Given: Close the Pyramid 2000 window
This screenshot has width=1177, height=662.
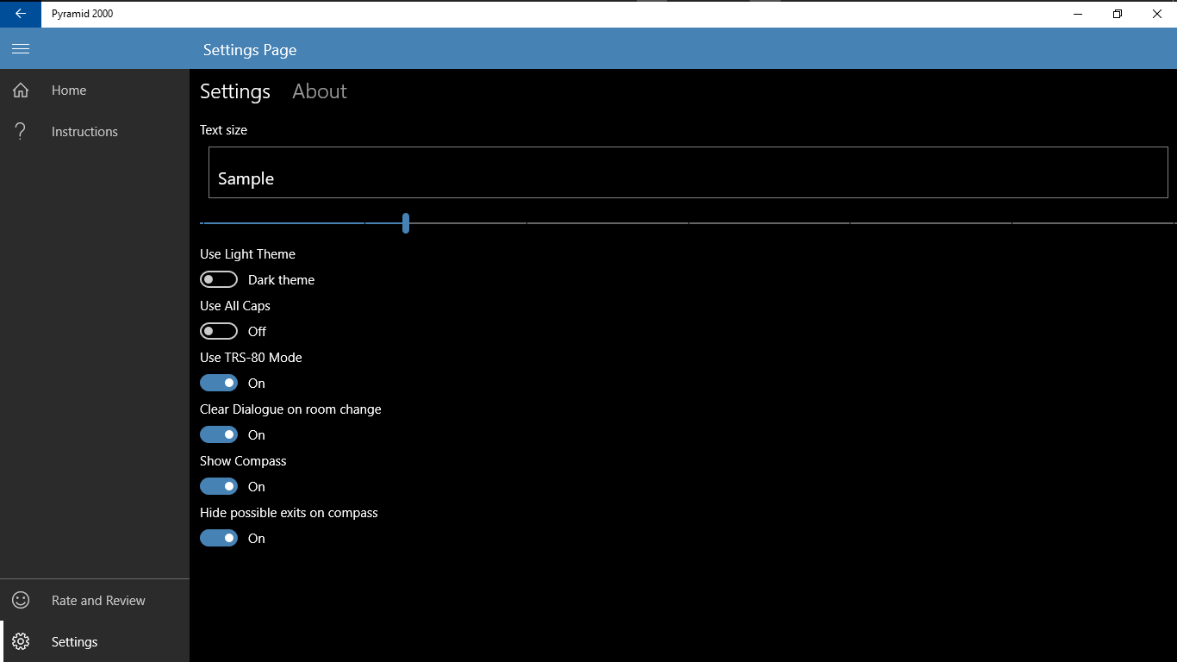Looking at the screenshot, I should pos(1157,14).
